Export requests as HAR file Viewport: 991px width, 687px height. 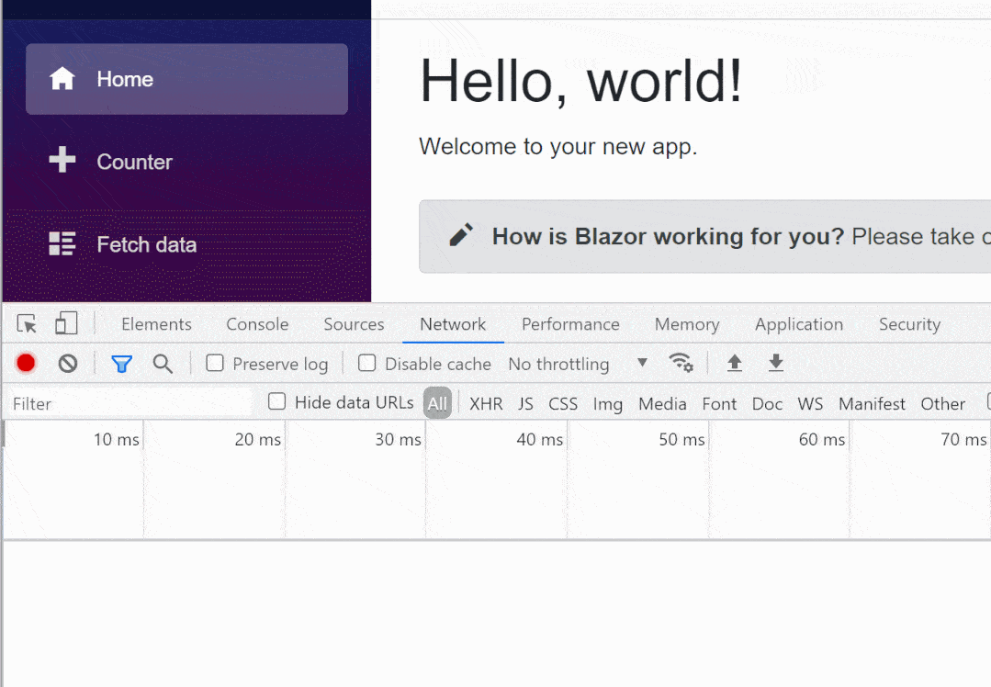pos(776,364)
